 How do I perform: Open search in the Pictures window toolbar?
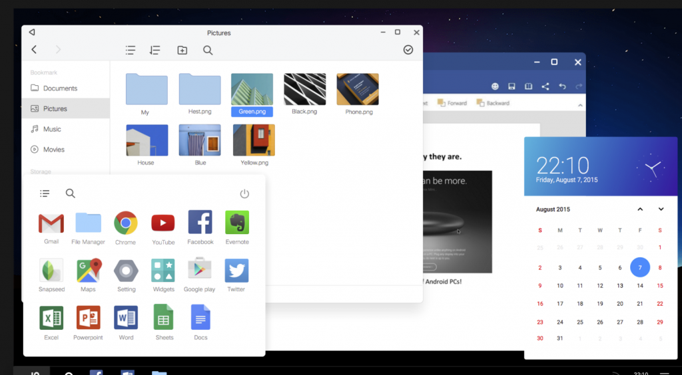pos(208,51)
